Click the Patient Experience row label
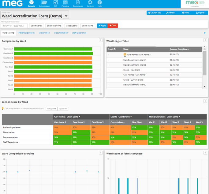The width and height of the screenshot is (209, 194). click(12, 127)
